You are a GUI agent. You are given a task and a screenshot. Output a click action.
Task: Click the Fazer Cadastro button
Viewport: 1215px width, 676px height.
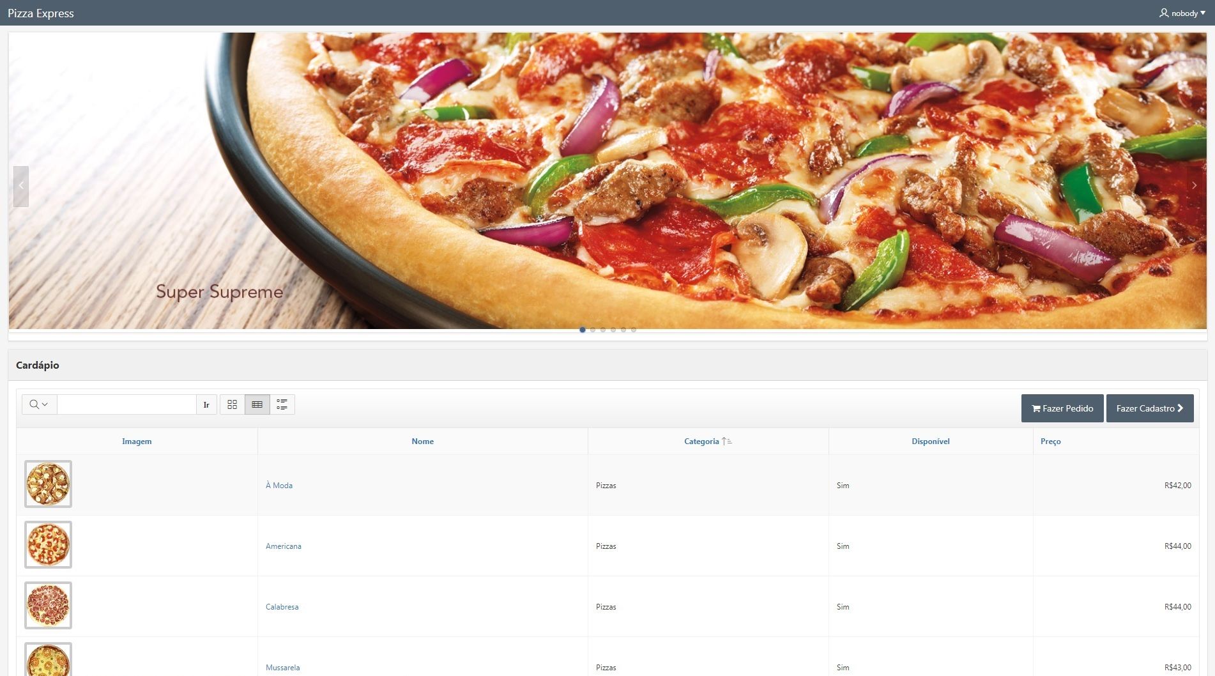[x=1149, y=408]
